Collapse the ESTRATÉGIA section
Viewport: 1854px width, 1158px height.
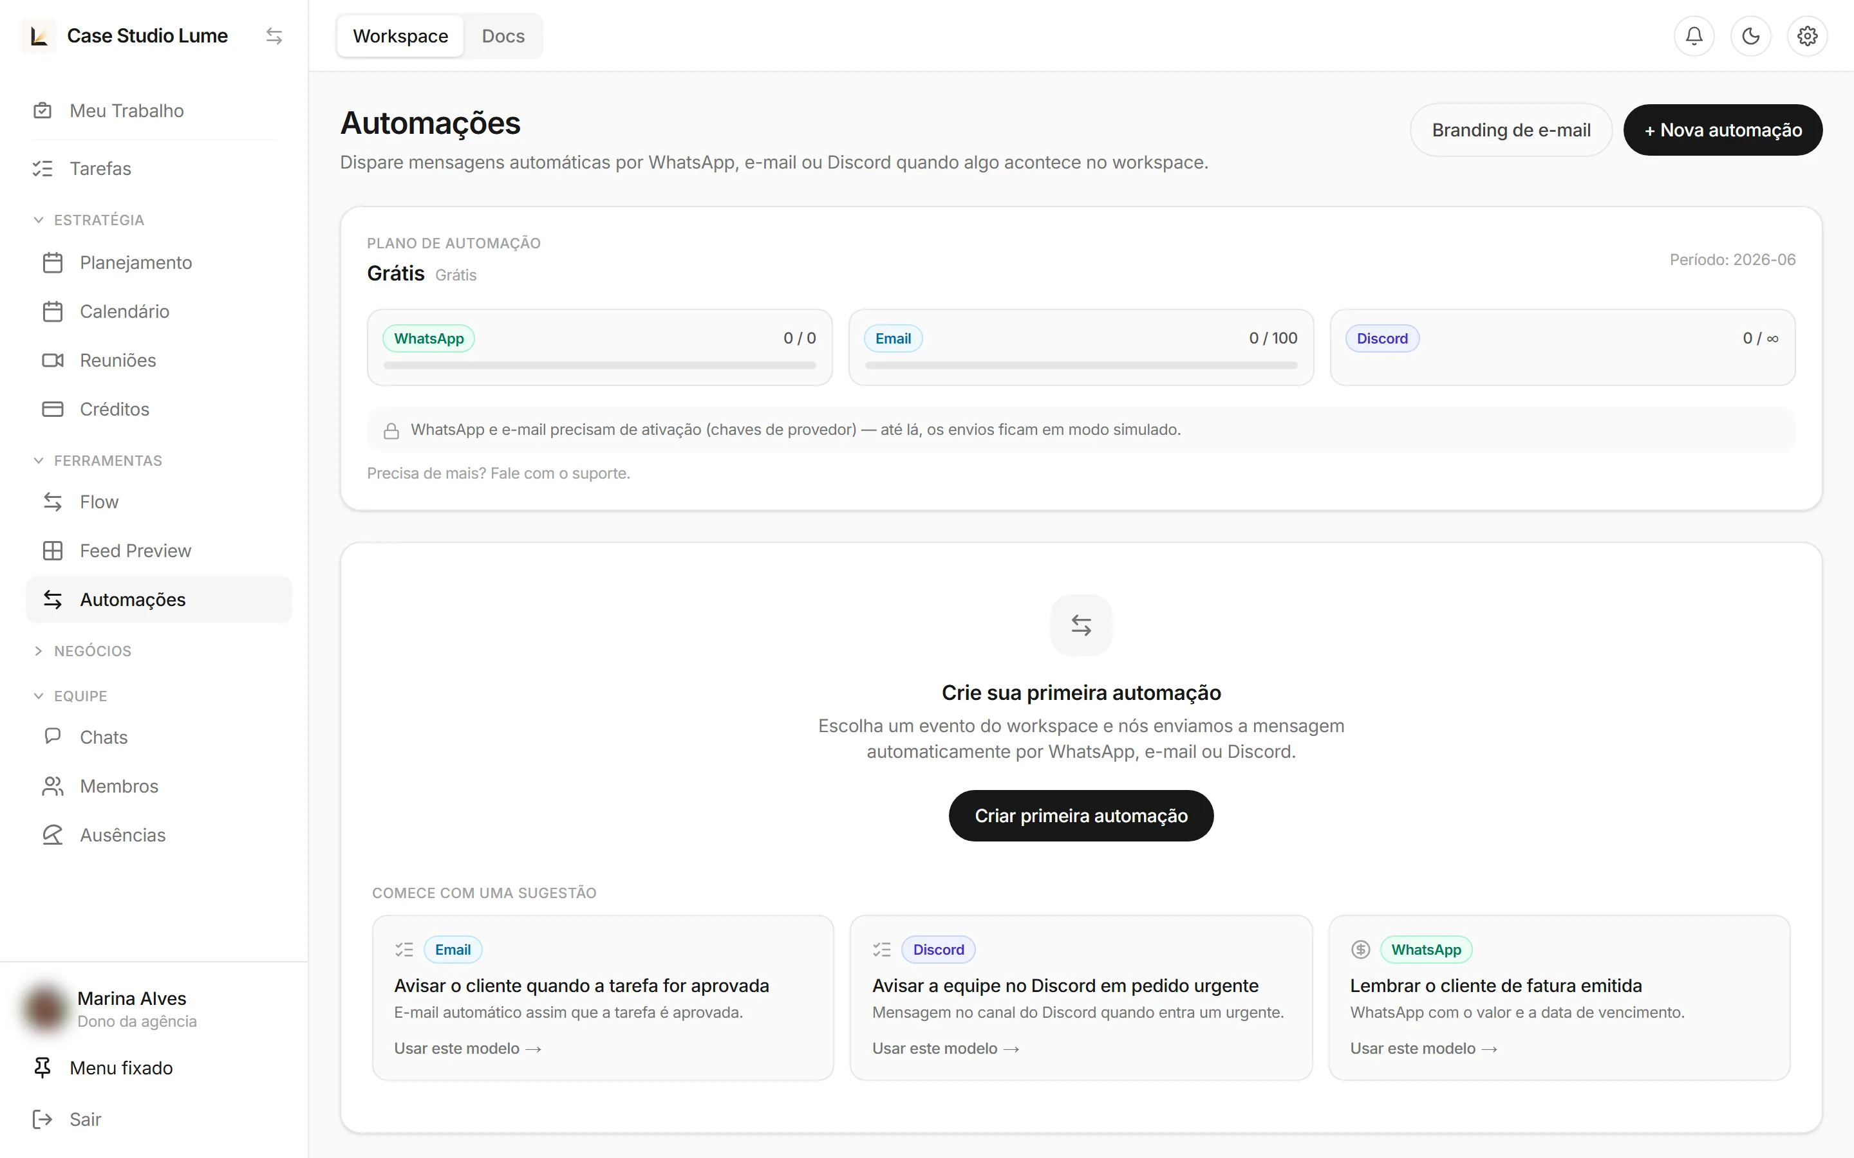click(88, 221)
